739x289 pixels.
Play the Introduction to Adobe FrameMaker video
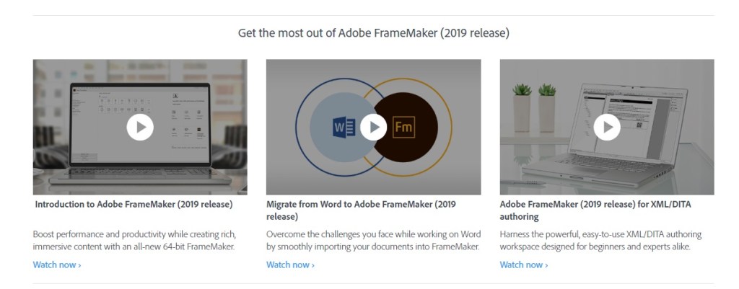coord(140,128)
